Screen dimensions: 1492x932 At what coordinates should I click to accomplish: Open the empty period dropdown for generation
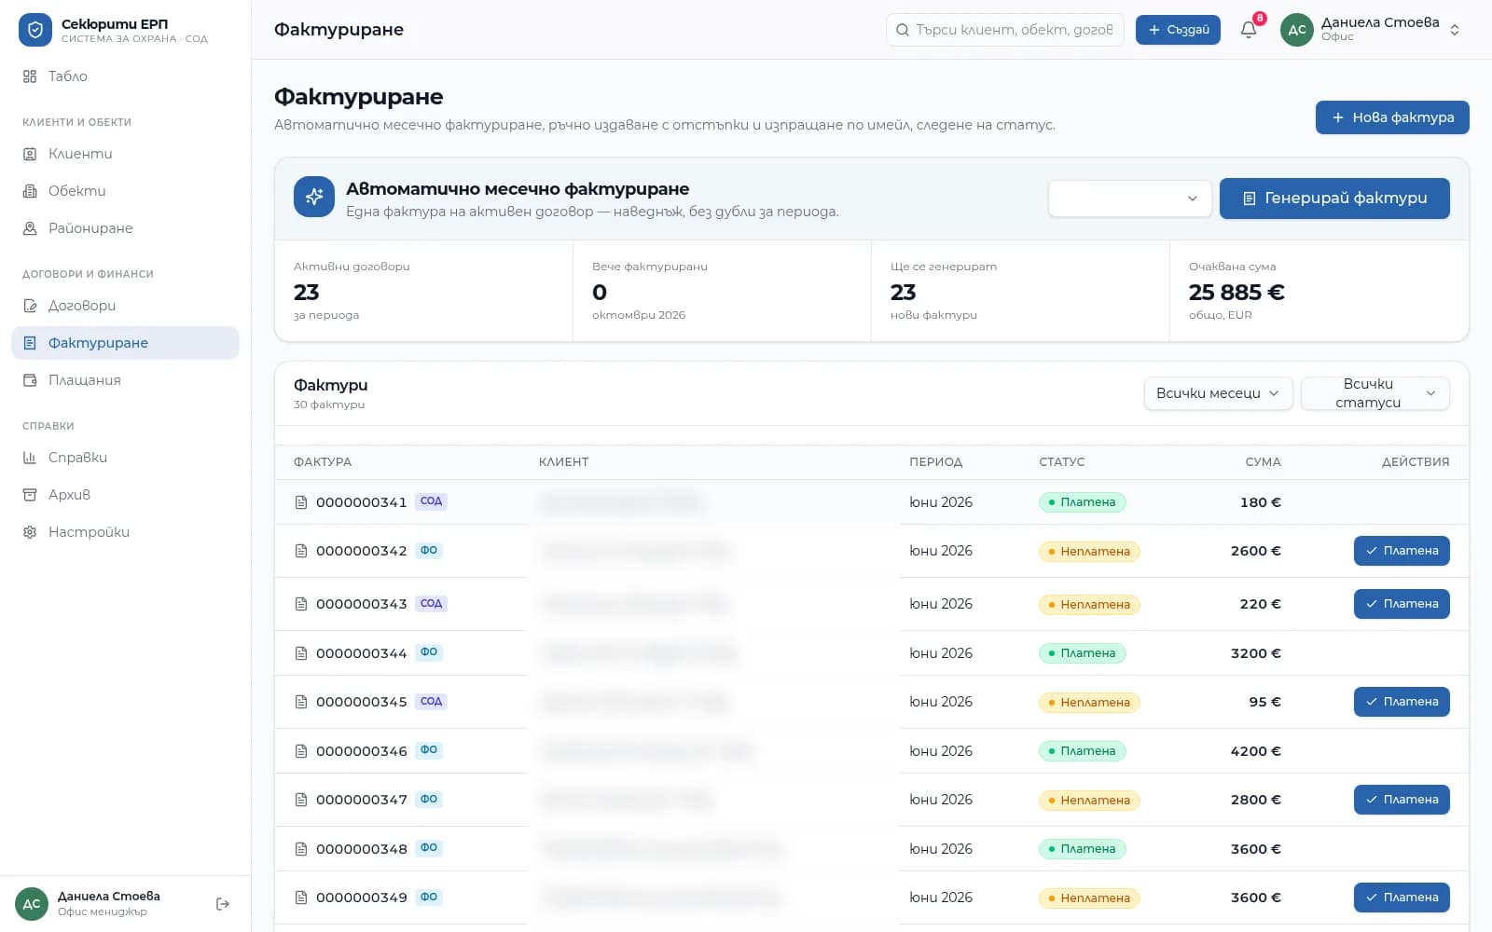[x=1129, y=199]
